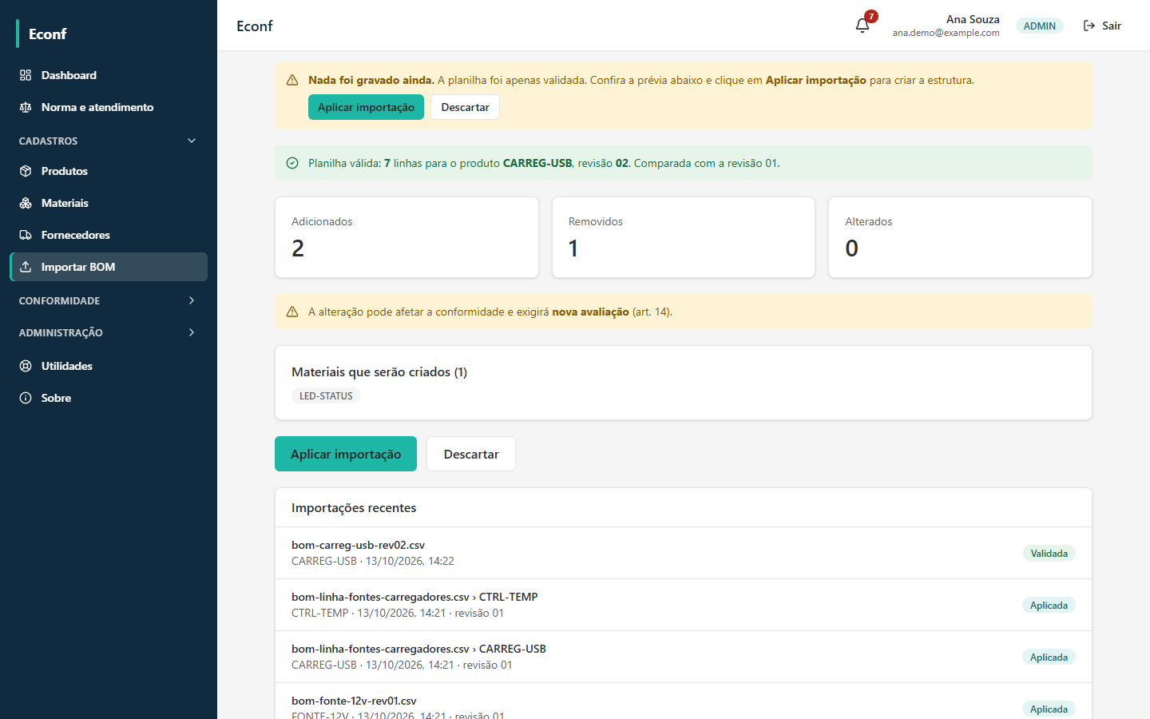
Task: Click the Utilidades lifebuoy icon
Action: pos(26,366)
